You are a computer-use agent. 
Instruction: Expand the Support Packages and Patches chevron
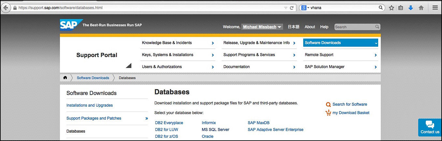(147, 118)
